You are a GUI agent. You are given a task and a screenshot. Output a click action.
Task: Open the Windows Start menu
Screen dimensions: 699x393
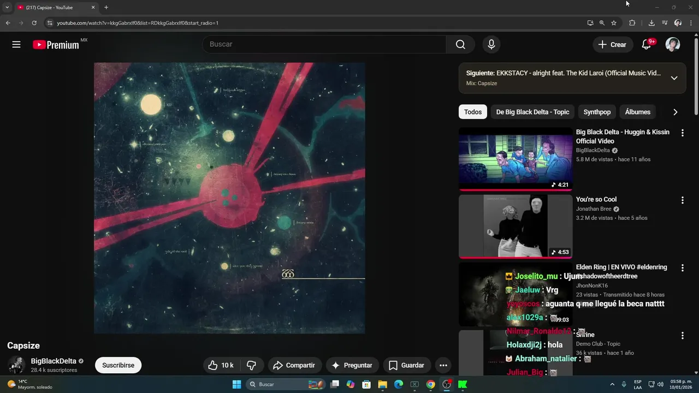[236, 384]
